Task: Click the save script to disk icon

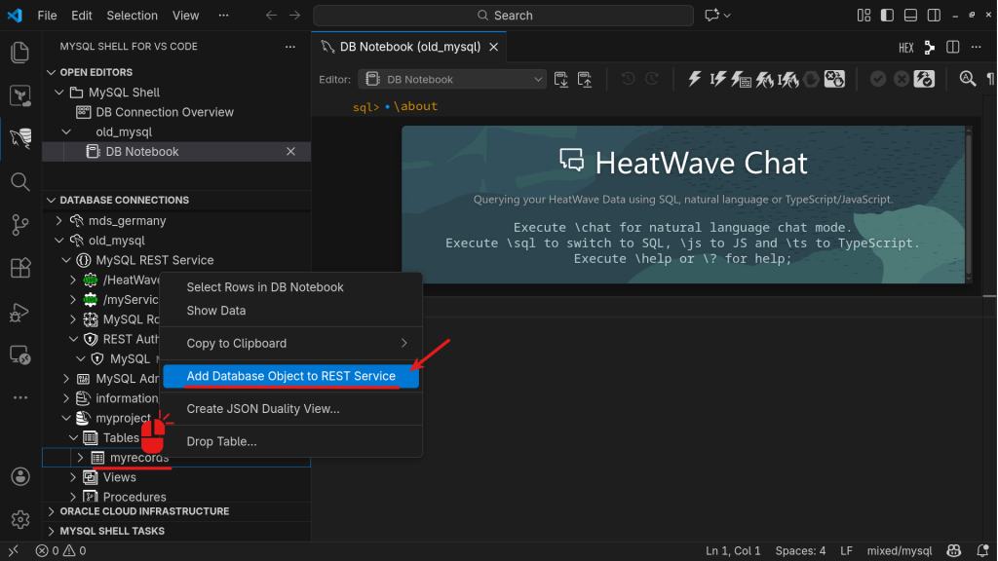Action: (585, 80)
